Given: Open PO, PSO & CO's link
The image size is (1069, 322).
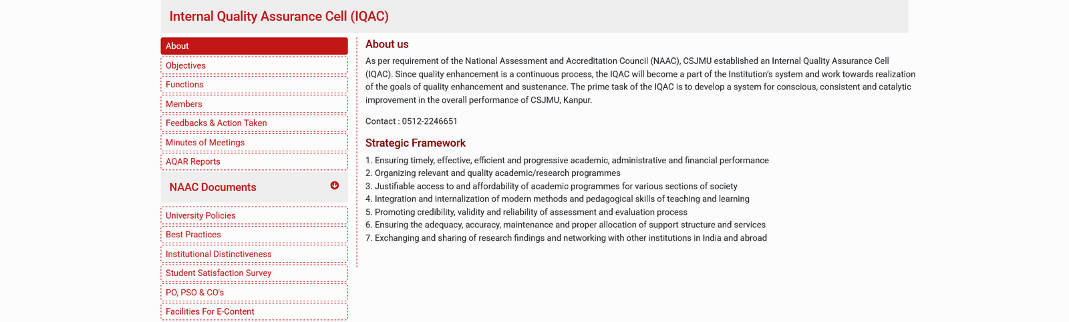Looking at the screenshot, I should click(194, 293).
